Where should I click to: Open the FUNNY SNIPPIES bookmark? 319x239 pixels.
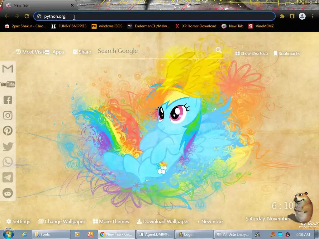[x=69, y=26]
